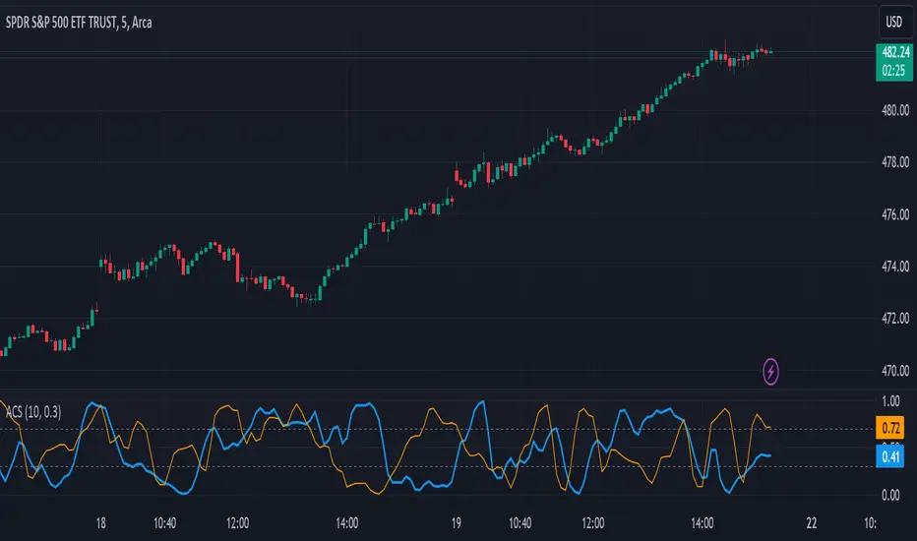Screen dimensions: 917x541
Task: Click the 474.00 price axis label
Action: pyautogui.click(x=895, y=267)
